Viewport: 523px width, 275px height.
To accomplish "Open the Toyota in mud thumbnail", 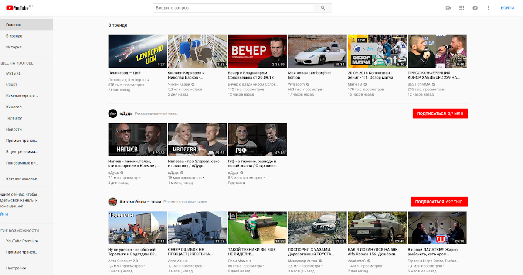I will click(317, 228).
